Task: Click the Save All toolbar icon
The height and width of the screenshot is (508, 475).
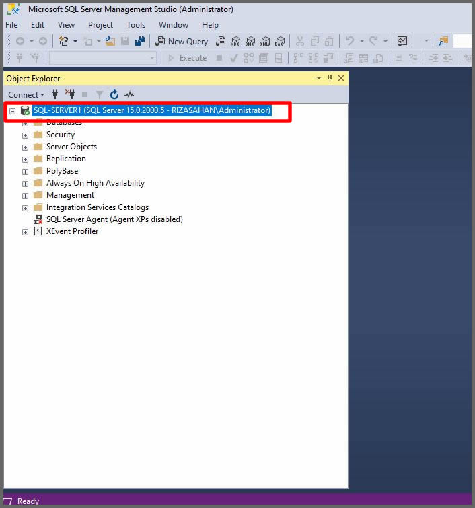Action: [140, 42]
